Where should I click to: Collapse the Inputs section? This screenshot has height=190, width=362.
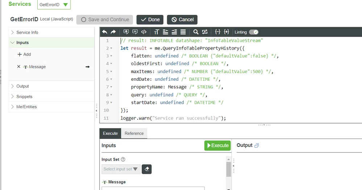click(51, 43)
